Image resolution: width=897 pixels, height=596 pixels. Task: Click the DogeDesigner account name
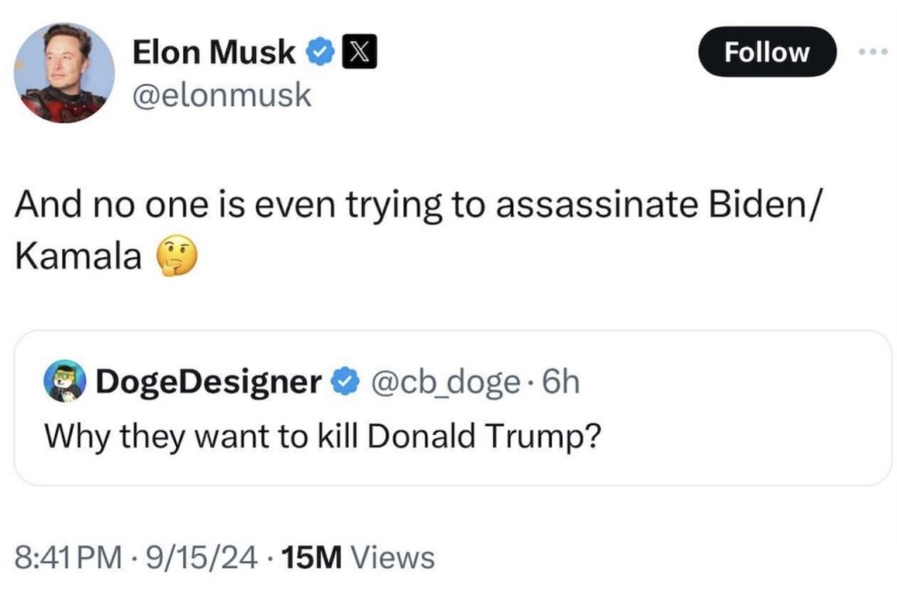(208, 382)
